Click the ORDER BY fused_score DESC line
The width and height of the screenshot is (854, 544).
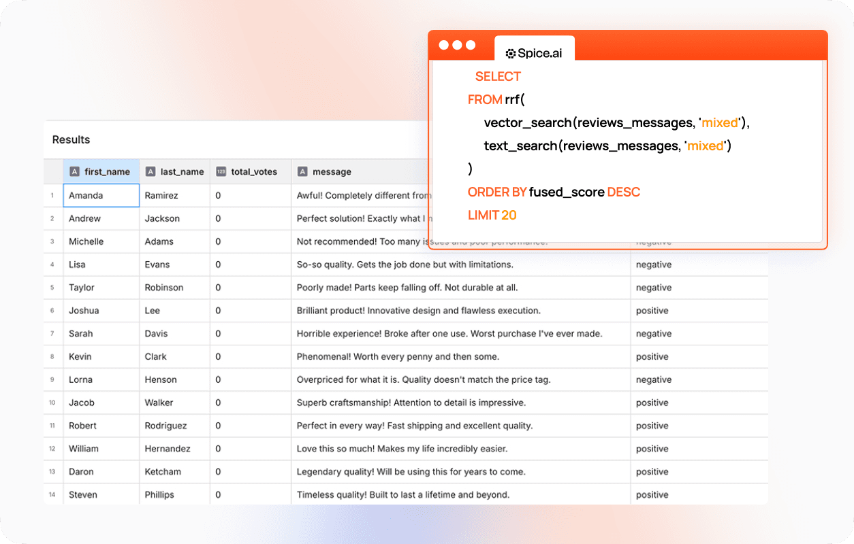[x=554, y=192]
